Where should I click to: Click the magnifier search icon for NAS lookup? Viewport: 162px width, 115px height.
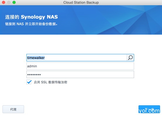[130, 58]
